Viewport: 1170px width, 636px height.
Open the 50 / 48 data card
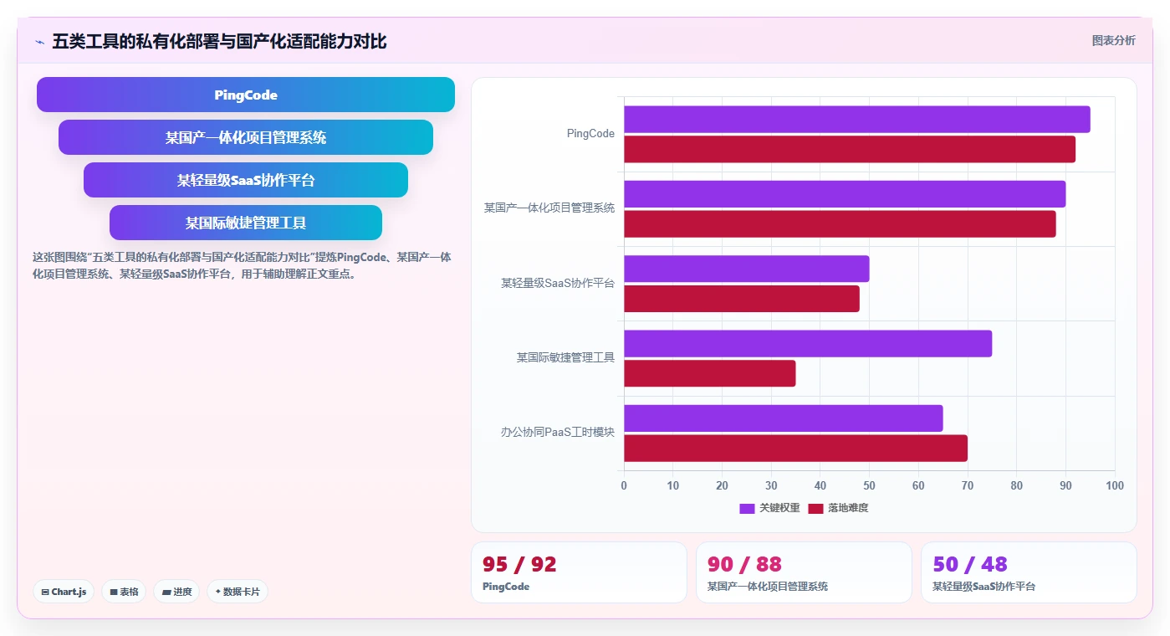[1029, 572]
